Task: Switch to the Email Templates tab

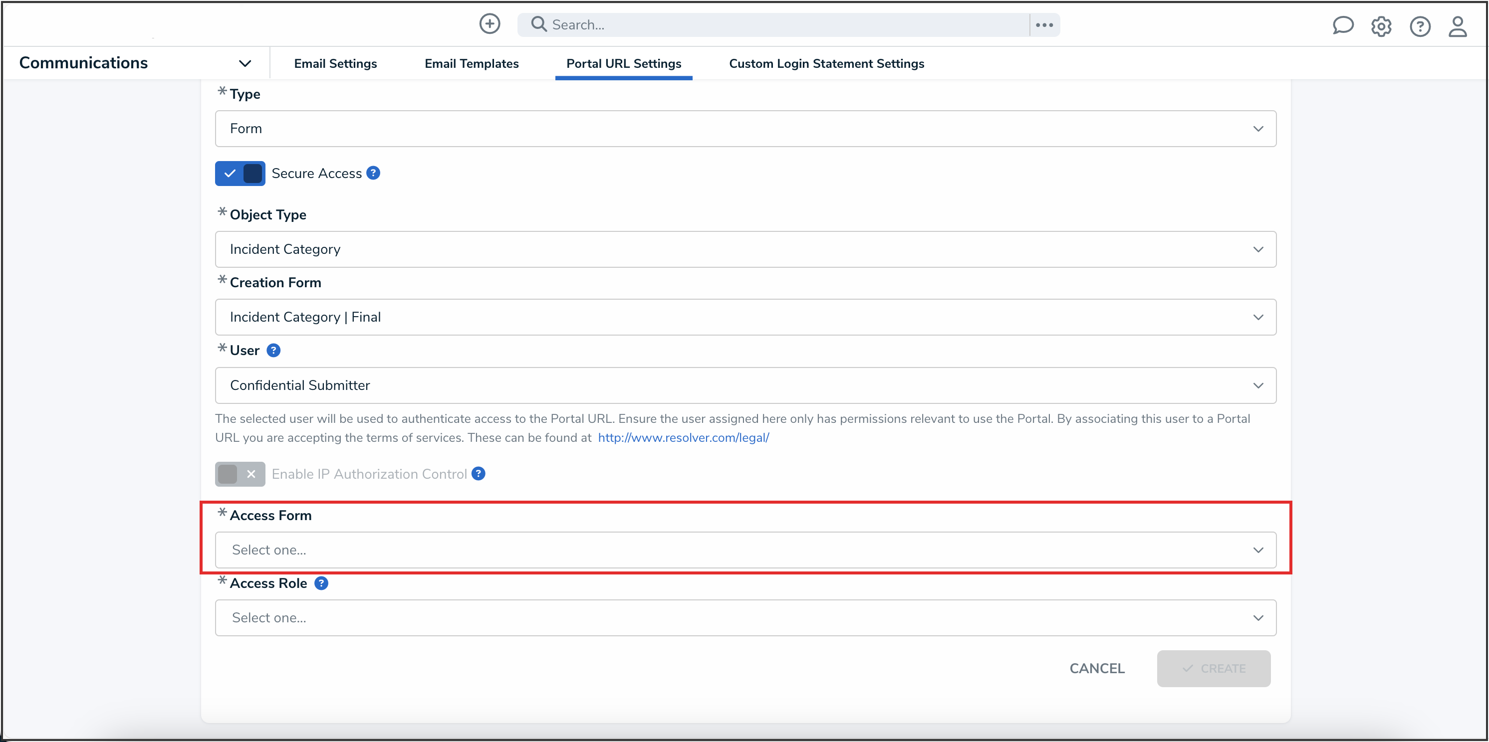Action: (x=471, y=63)
